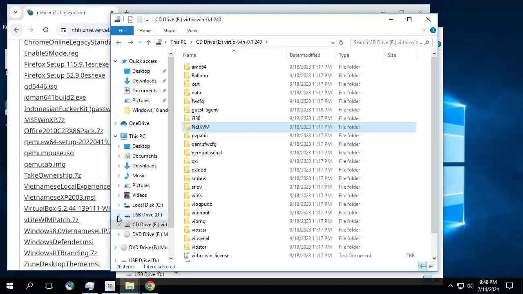
Task: Sort by the Date modified column
Action: point(305,55)
